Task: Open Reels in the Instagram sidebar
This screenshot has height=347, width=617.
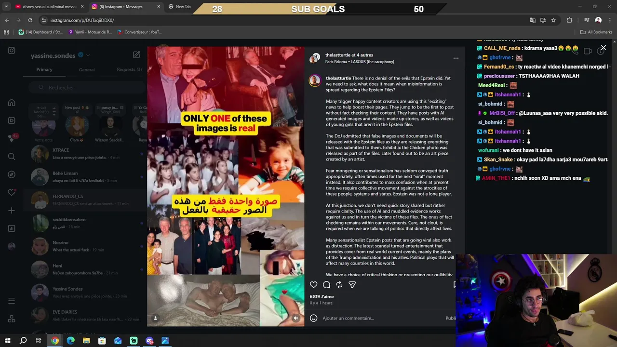Action: pyautogui.click(x=12, y=120)
